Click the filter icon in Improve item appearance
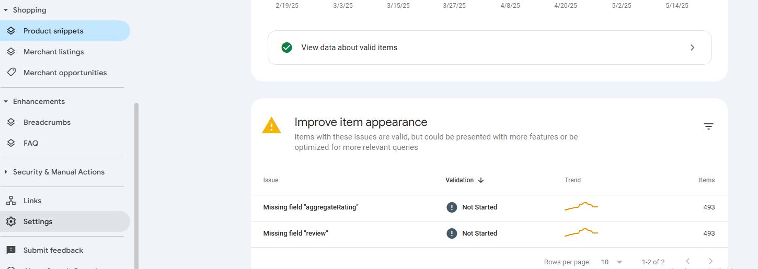 coord(708,126)
